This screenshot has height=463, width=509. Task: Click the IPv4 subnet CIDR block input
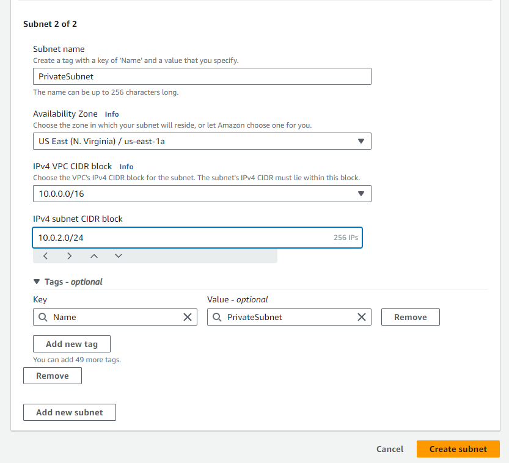tap(183, 238)
